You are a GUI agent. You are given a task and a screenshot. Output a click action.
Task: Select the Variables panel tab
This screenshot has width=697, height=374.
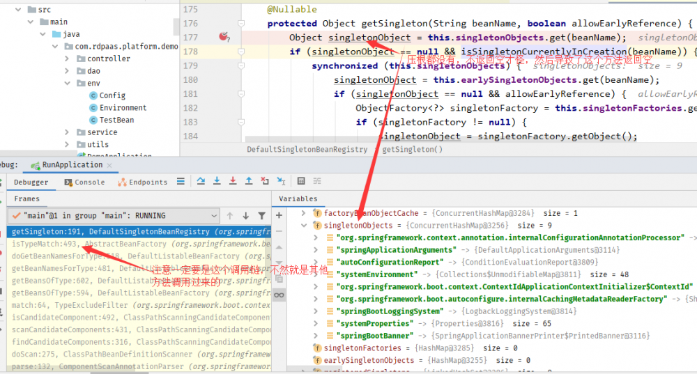298,199
